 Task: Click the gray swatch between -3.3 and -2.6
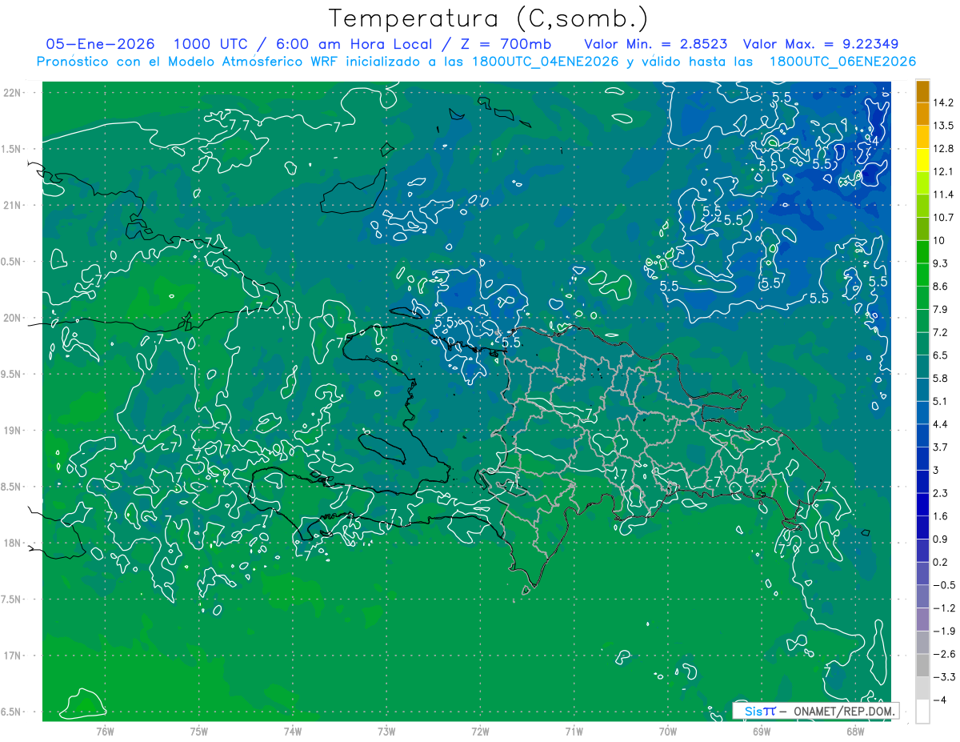[922, 665]
